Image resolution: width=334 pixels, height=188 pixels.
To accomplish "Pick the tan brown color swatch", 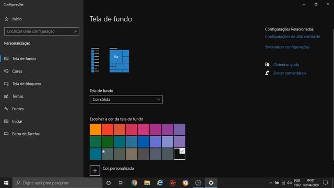I will (132, 154).
